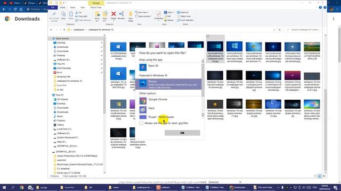Click Chrome's reload page icon
Image resolution: width=341 pixels, height=191 pixels.
coord(15,10)
